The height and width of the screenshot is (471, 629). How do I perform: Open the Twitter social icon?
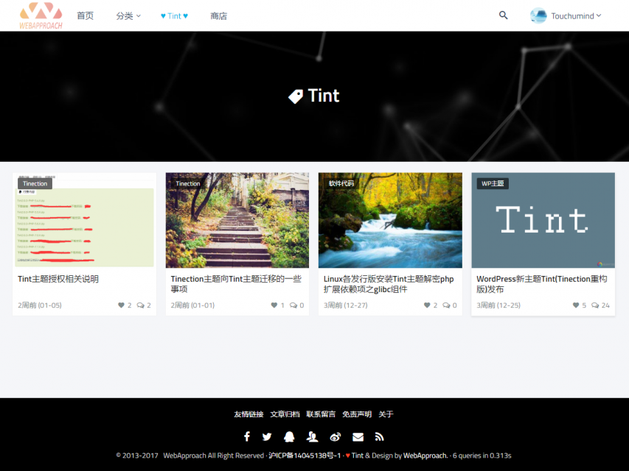point(267,436)
